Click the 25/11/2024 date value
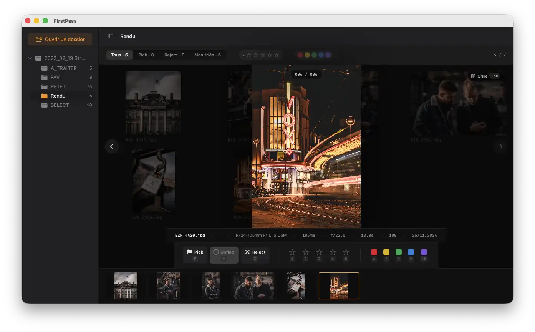Image resolution: width=535 pixels, height=332 pixels. pyautogui.click(x=424, y=235)
